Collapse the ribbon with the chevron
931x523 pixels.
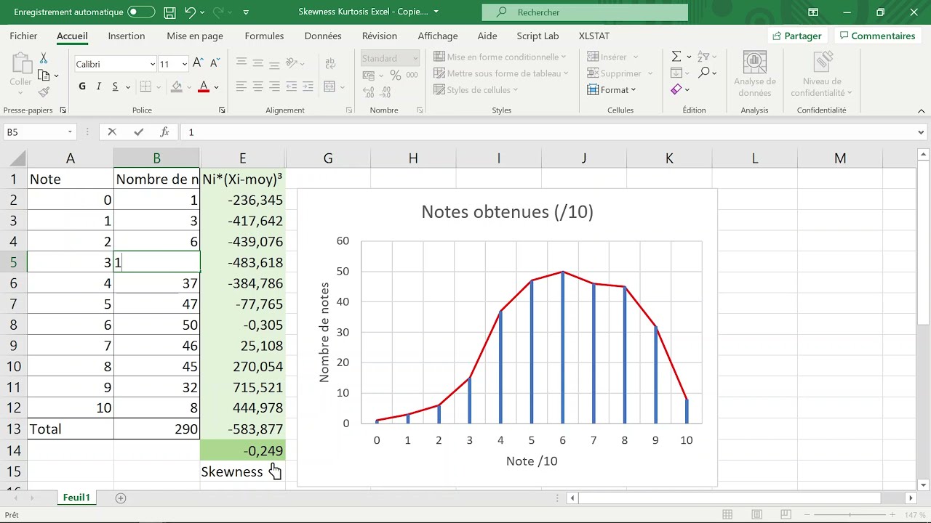pyautogui.click(x=922, y=110)
